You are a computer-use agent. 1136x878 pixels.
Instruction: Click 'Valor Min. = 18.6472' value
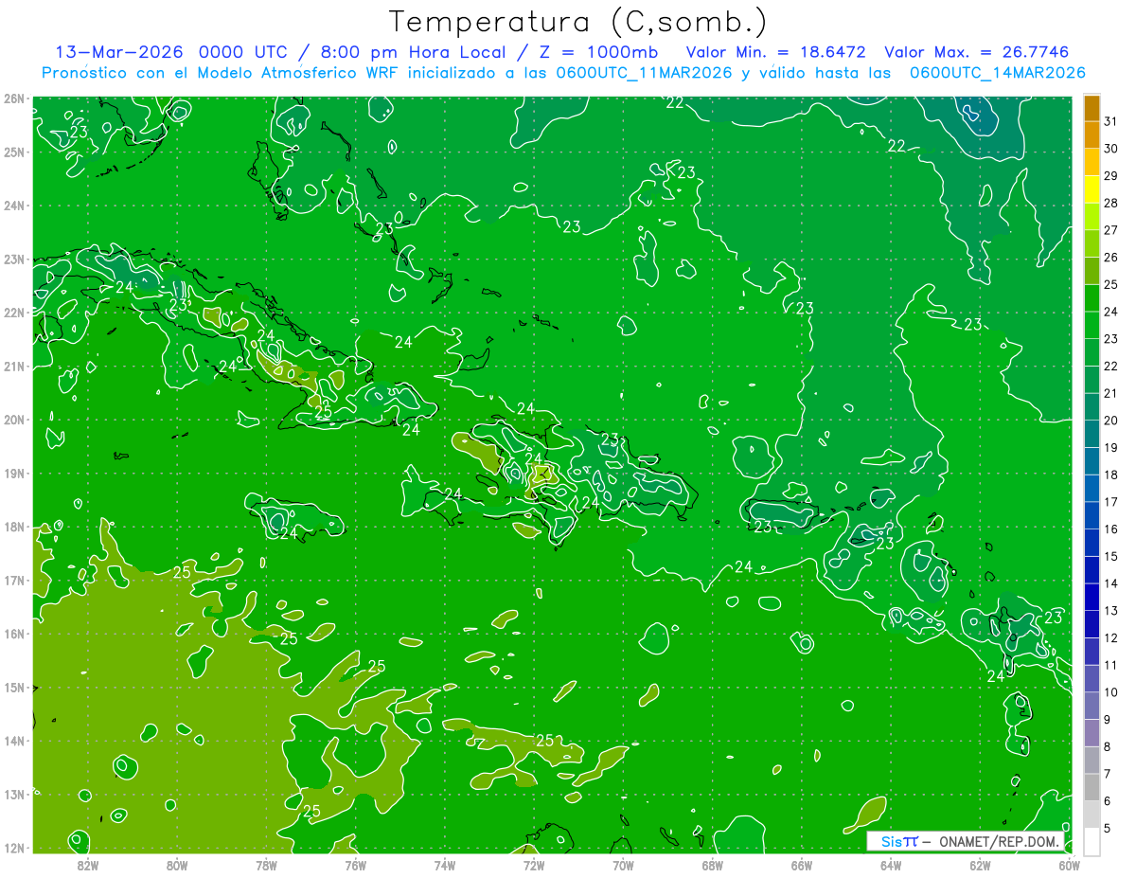click(775, 51)
